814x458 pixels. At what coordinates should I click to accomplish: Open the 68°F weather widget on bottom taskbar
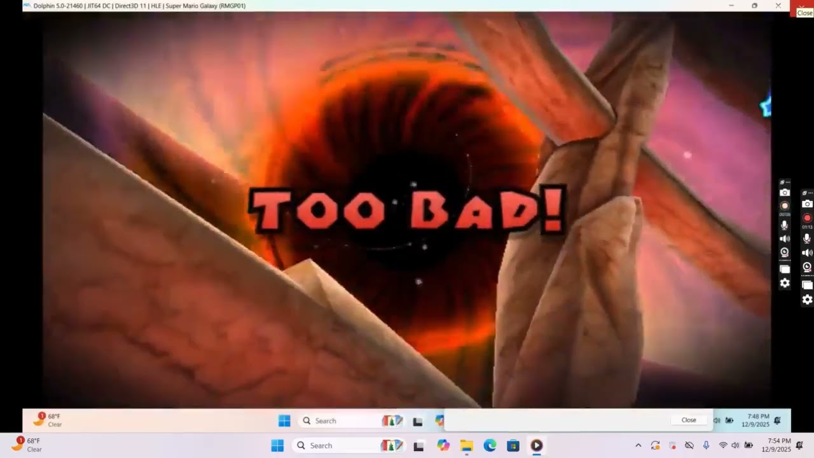(x=27, y=445)
